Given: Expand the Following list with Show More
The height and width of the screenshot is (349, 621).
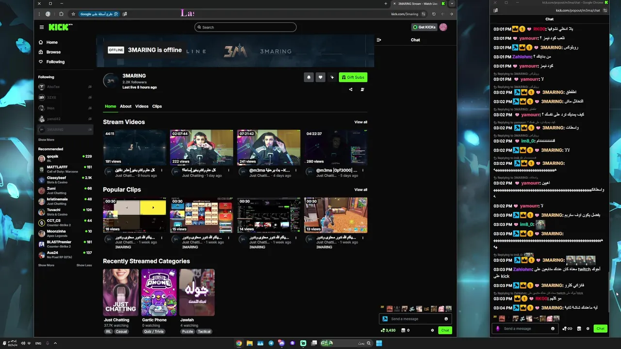Looking at the screenshot, I should click(46, 140).
